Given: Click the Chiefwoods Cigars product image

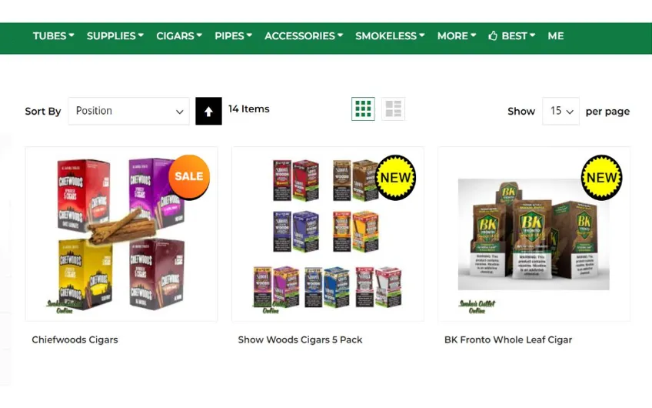Looking at the screenshot, I should 121,234.
